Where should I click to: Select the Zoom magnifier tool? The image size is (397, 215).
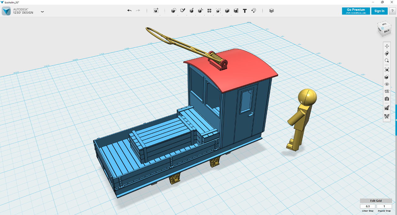click(387, 61)
